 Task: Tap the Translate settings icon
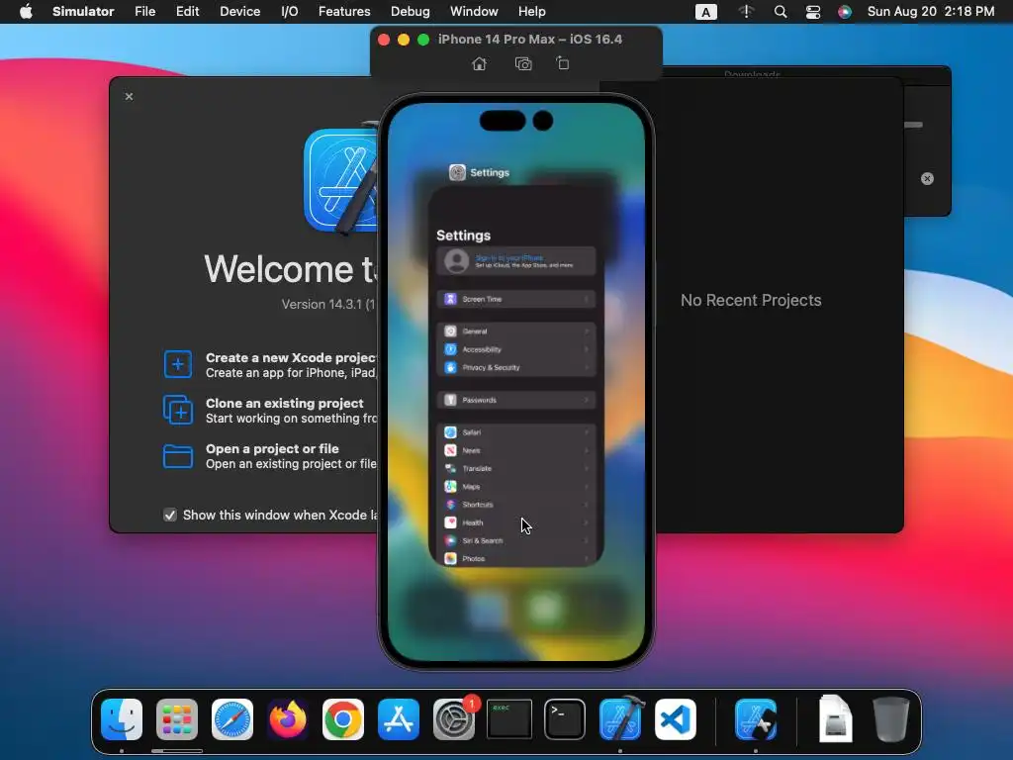(450, 468)
